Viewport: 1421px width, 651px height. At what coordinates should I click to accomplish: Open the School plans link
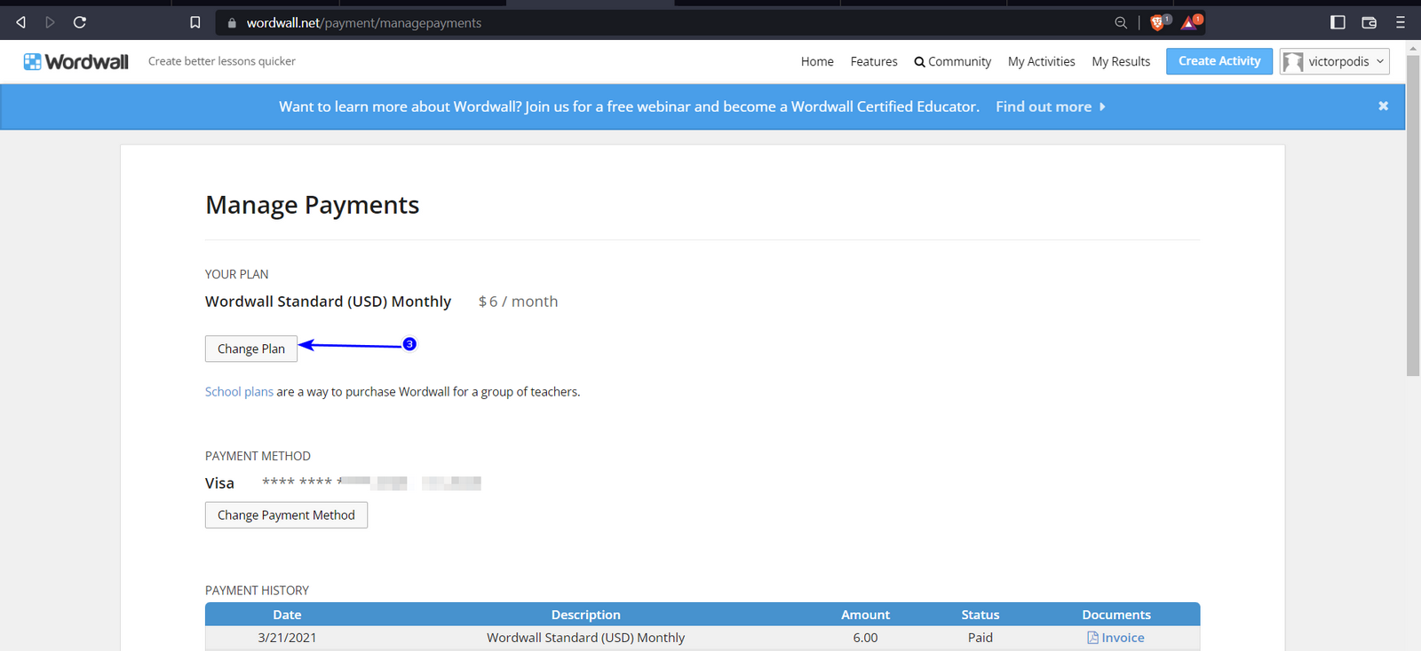(x=239, y=392)
